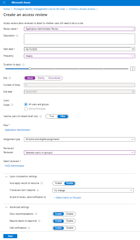Open the hamburger portal menu
The height and width of the screenshot is (240, 140).
pyautogui.click(x=4, y=2)
